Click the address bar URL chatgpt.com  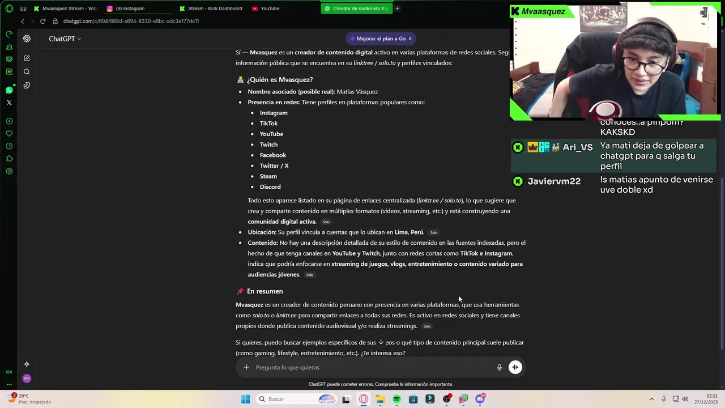point(131,21)
